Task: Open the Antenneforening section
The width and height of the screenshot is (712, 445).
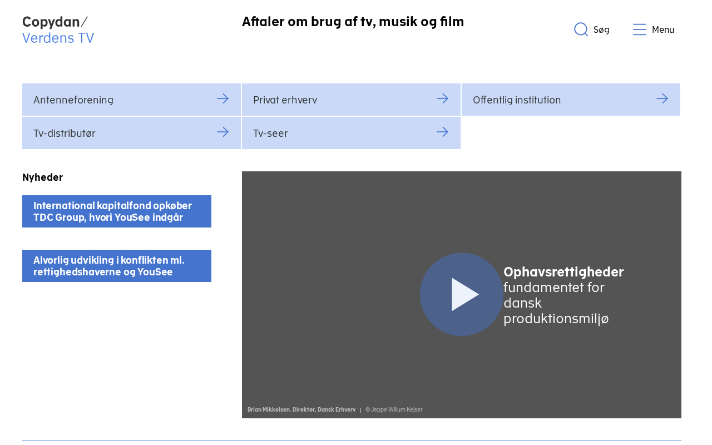Action: pyautogui.click(x=131, y=100)
